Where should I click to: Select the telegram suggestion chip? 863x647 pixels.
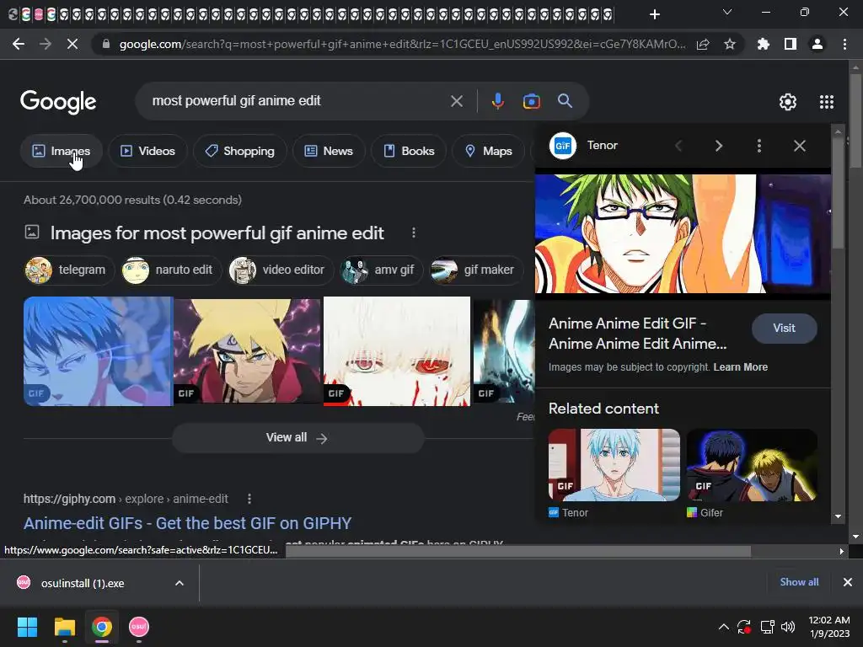click(69, 270)
